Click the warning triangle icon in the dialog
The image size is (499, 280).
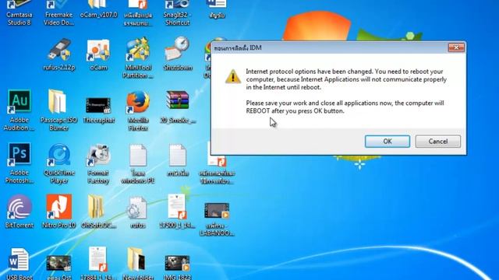(x=233, y=76)
